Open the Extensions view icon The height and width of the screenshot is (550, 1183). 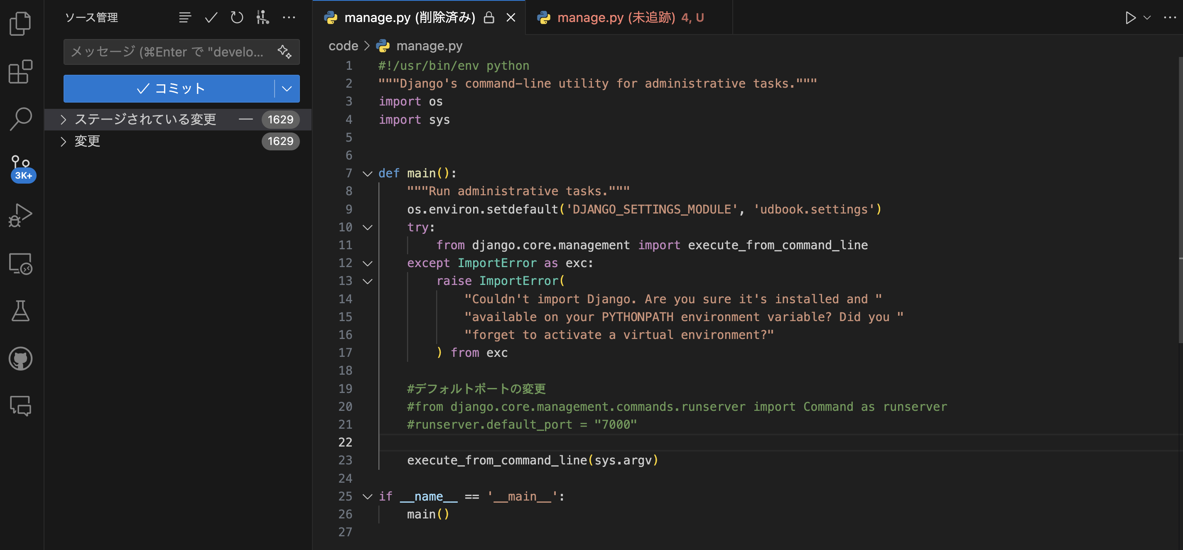pyautogui.click(x=20, y=72)
